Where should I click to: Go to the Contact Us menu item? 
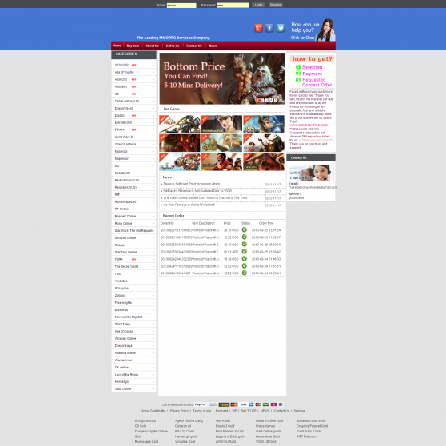[194, 46]
